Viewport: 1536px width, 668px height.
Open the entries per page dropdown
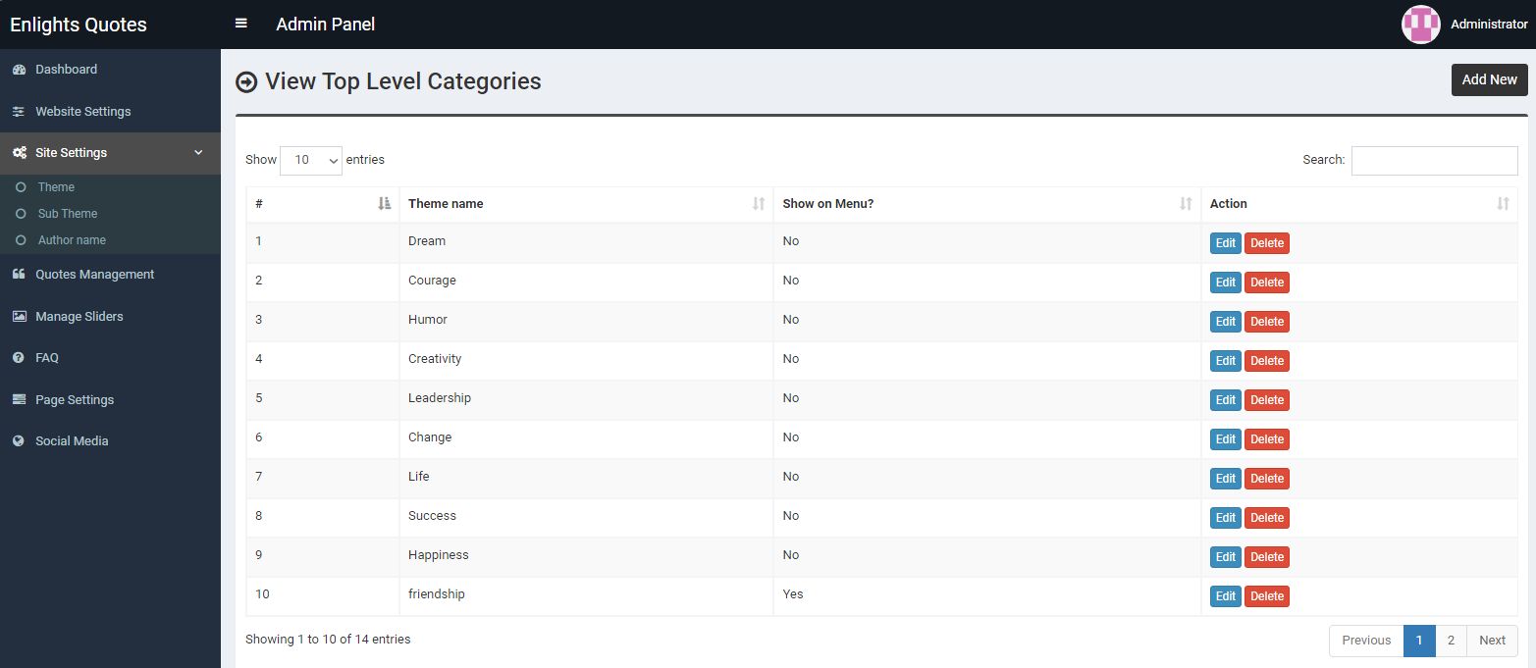pyautogui.click(x=311, y=160)
